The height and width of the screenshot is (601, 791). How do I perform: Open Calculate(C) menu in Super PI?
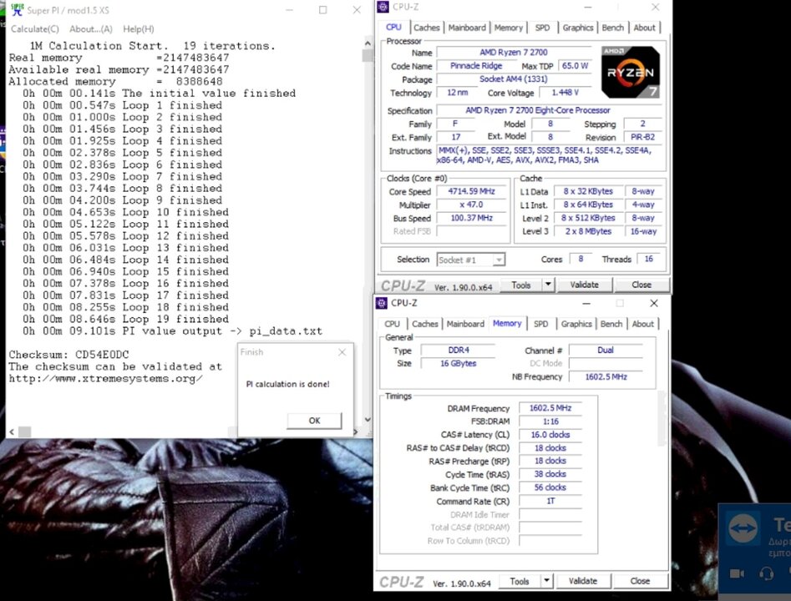coord(35,29)
